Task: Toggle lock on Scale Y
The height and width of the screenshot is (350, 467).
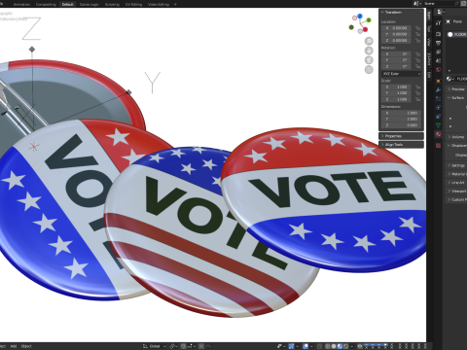Action: [418, 93]
